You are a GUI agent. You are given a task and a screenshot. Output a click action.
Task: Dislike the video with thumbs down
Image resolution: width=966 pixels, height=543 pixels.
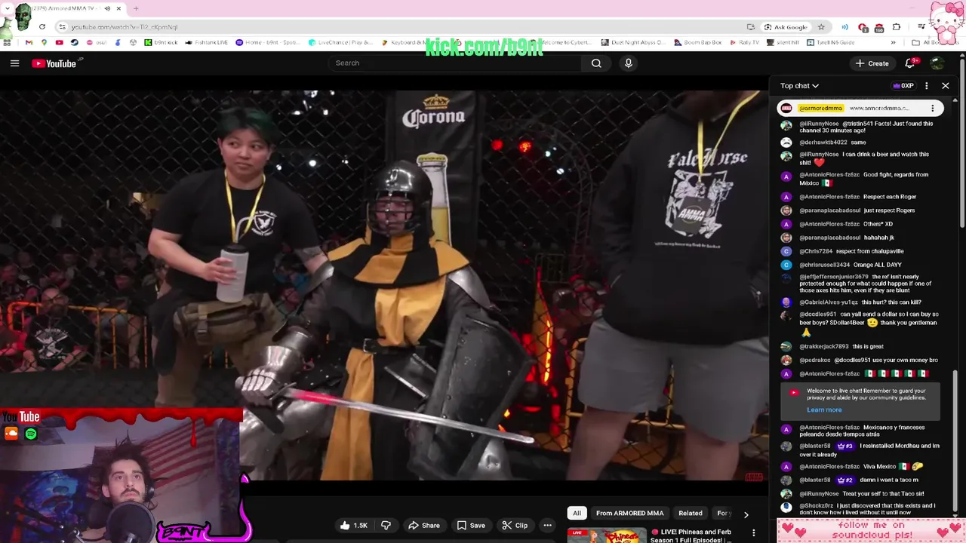click(386, 525)
